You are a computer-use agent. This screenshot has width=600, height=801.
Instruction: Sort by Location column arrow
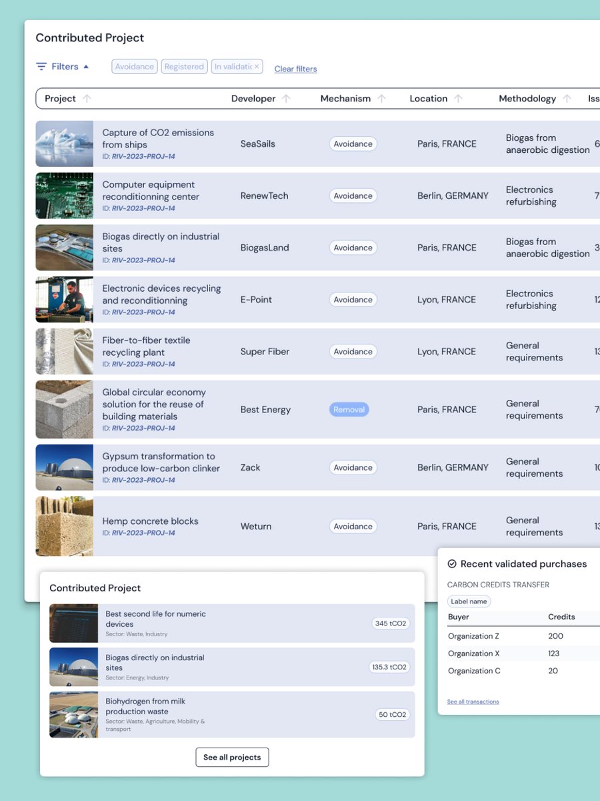458,98
